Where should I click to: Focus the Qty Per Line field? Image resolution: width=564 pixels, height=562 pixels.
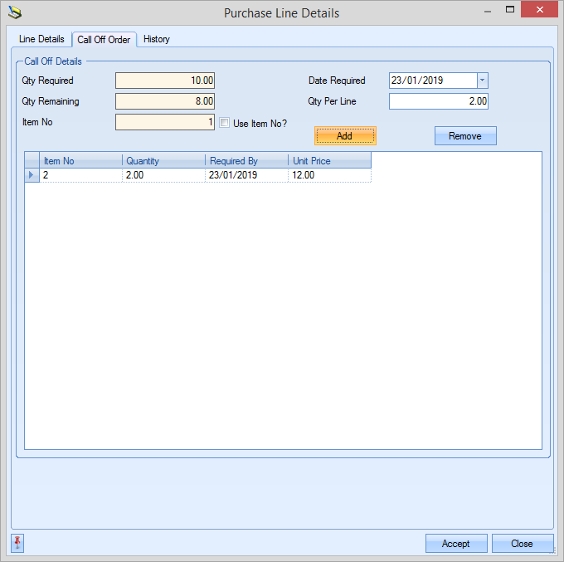(x=438, y=101)
